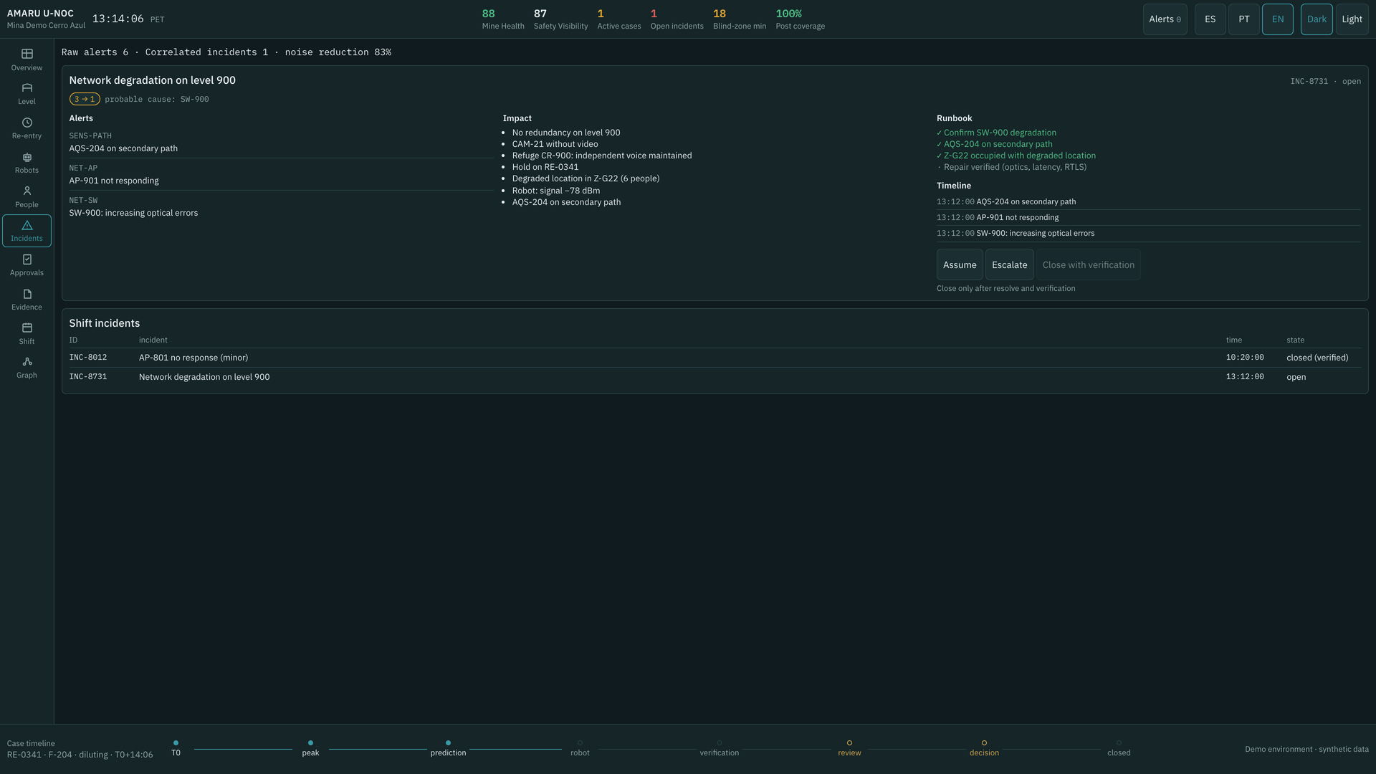1376x774 pixels.
Task: Switch language to ES
Action: point(1210,19)
